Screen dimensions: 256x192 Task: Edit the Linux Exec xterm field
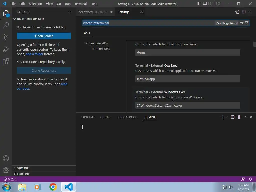click(188, 52)
